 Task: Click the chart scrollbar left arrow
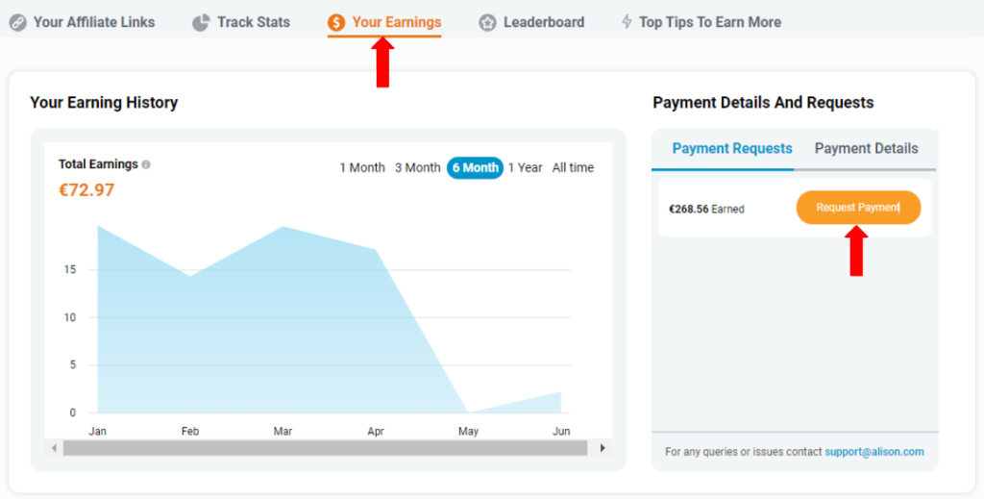[54, 448]
